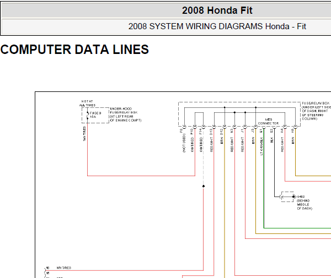Screen dimensions: 331x278
Task: Click pin label 'D13' on the fuse box
Action: 211,132
